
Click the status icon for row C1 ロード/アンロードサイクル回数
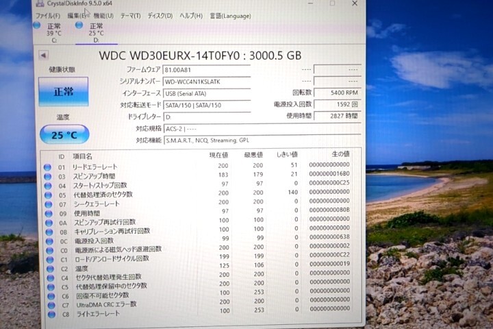click(x=50, y=259)
